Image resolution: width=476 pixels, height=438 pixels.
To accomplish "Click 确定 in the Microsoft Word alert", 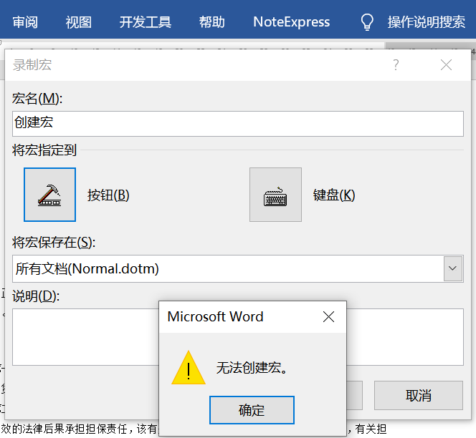I will 252,410.
